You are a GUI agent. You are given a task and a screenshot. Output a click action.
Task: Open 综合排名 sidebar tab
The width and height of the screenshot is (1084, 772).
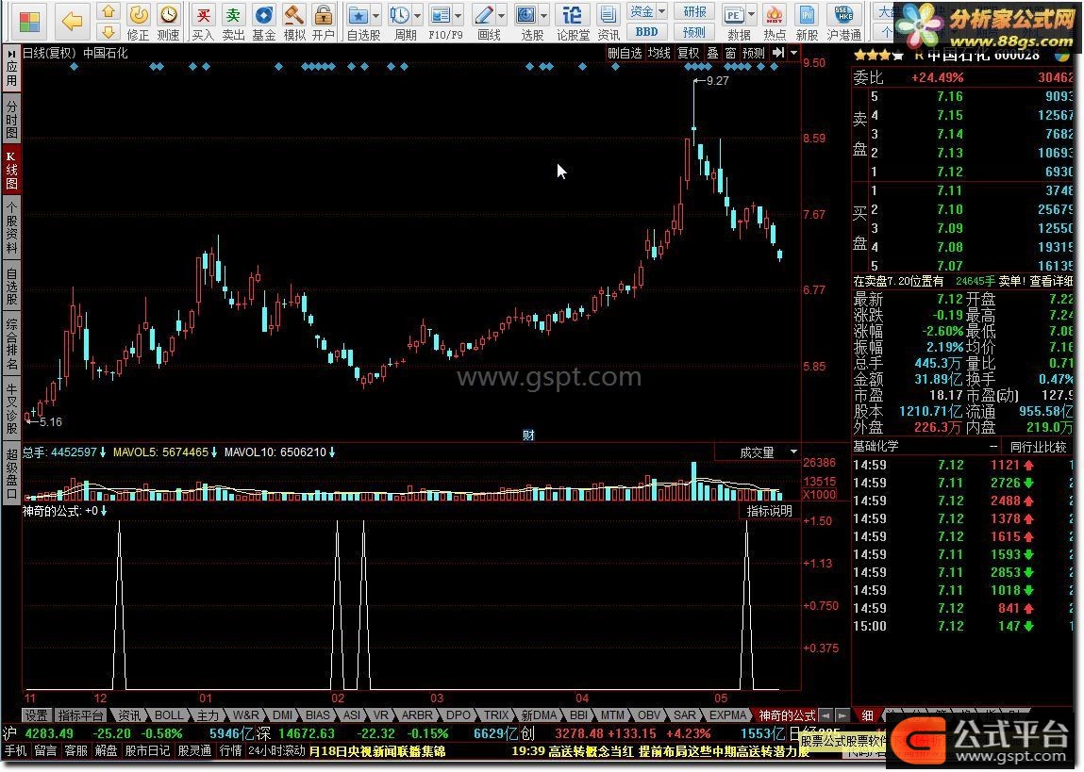pyautogui.click(x=11, y=342)
